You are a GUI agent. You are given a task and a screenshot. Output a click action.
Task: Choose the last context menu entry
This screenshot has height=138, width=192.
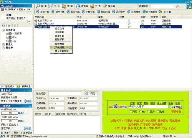(61, 51)
